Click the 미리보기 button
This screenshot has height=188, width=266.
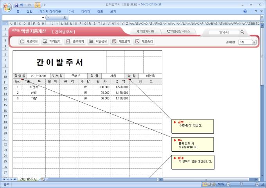52,41
